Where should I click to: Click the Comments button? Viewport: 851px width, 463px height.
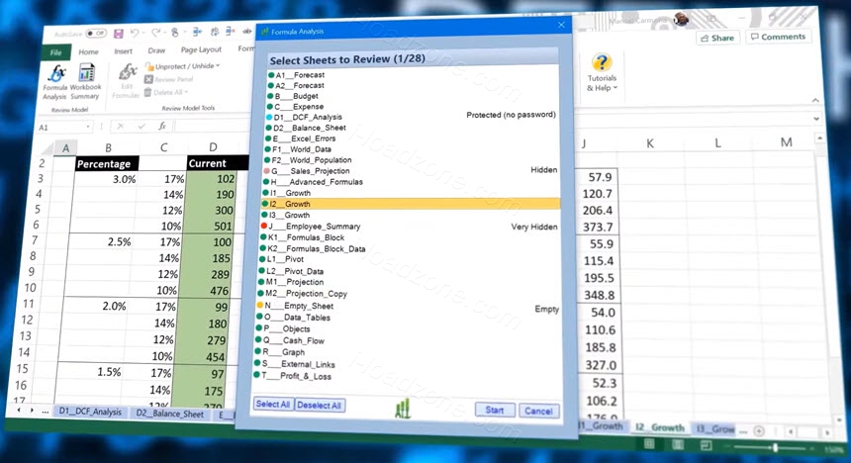click(x=779, y=37)
